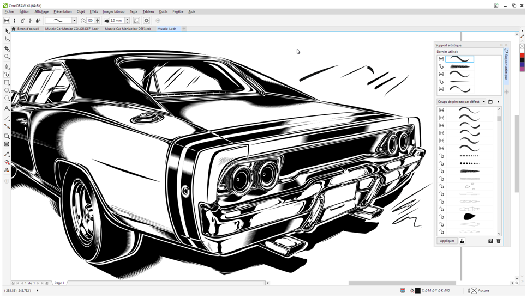This screenshot has height=299, width=527.
Task: Select the Ellipse tool
Action: (7, 90)
